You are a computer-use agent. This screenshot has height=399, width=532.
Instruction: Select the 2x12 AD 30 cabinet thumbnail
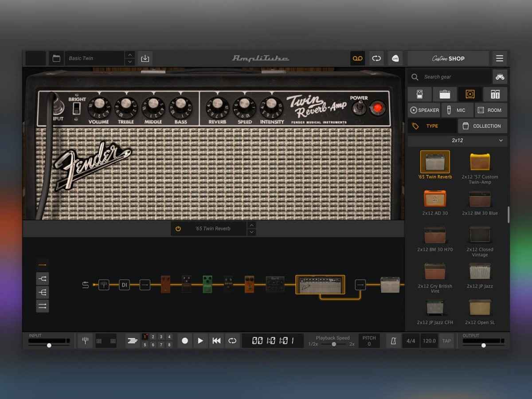coord(435,199)
